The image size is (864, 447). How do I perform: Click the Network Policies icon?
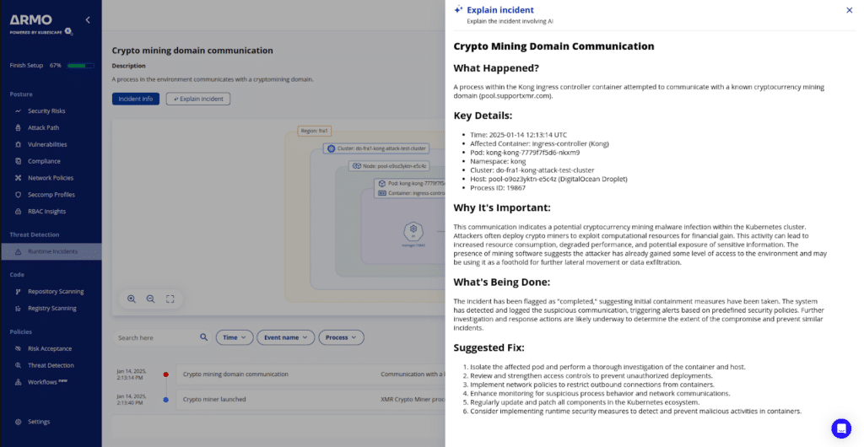click(18, 178)
